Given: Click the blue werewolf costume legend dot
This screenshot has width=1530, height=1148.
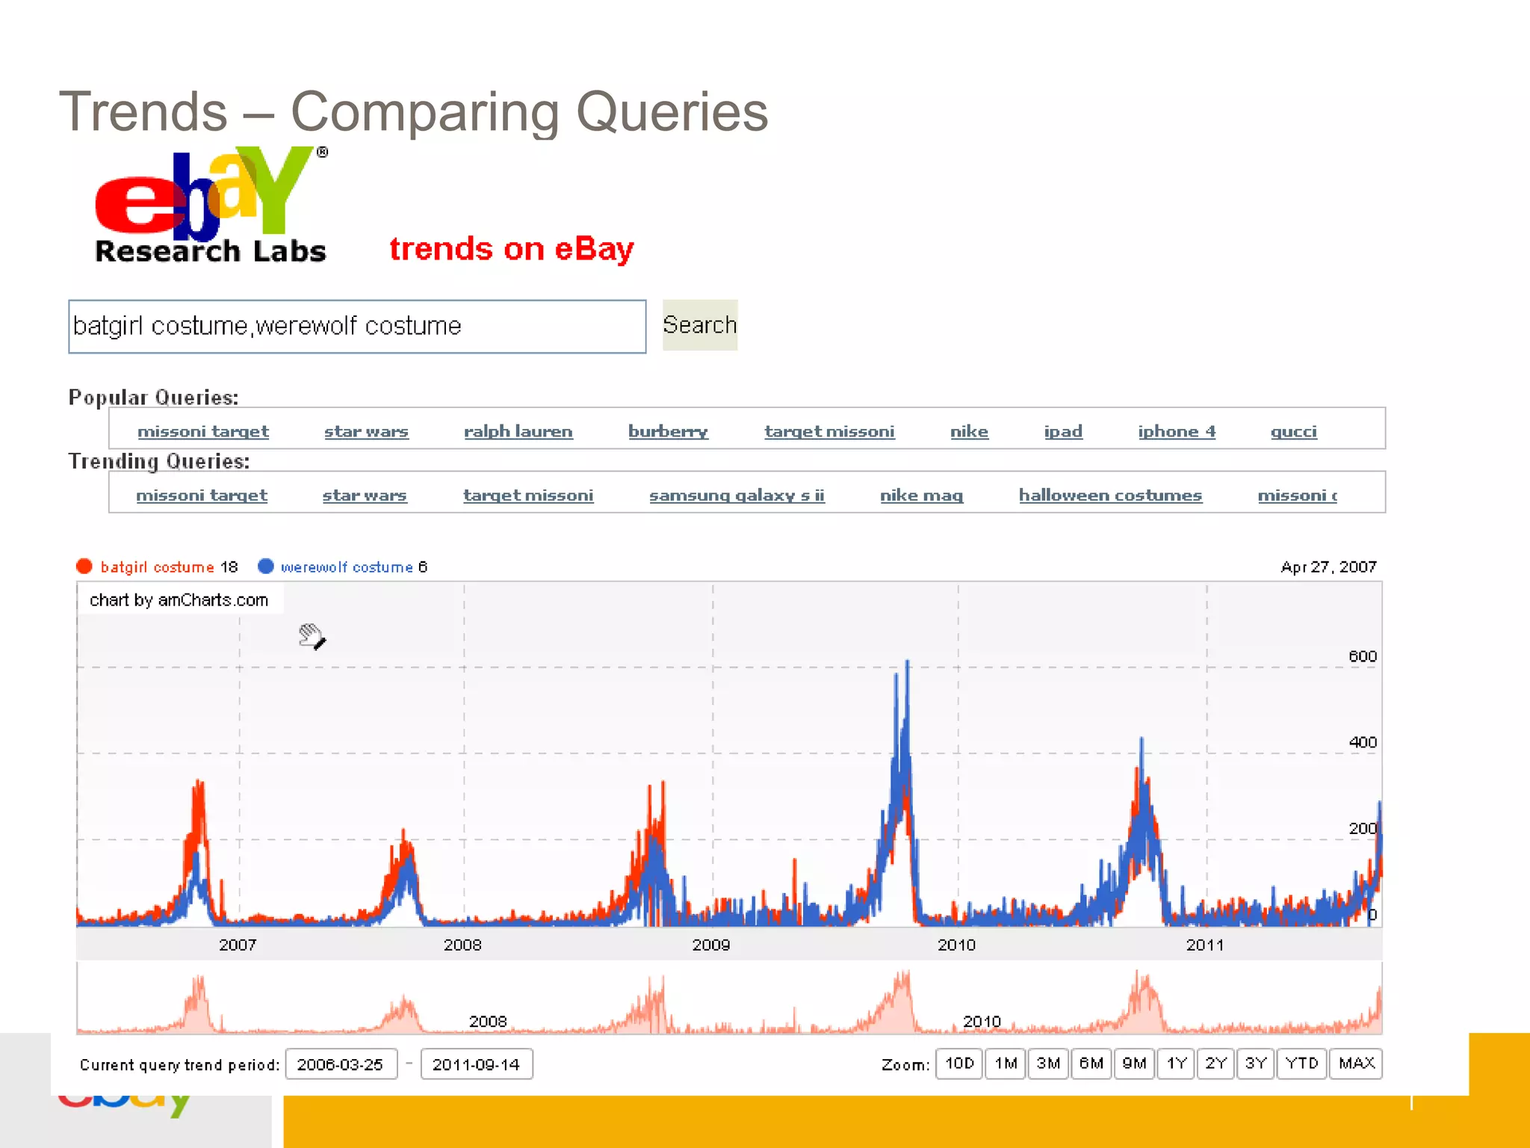Looking at the screenshot, I should pyautogui.click(x=265, y=567).
